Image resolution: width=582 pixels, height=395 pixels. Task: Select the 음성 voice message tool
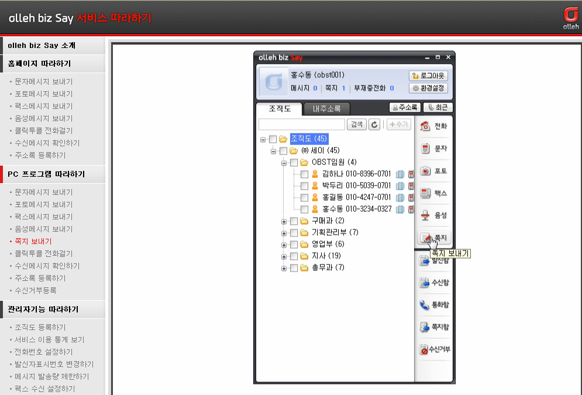coord(433,215)
